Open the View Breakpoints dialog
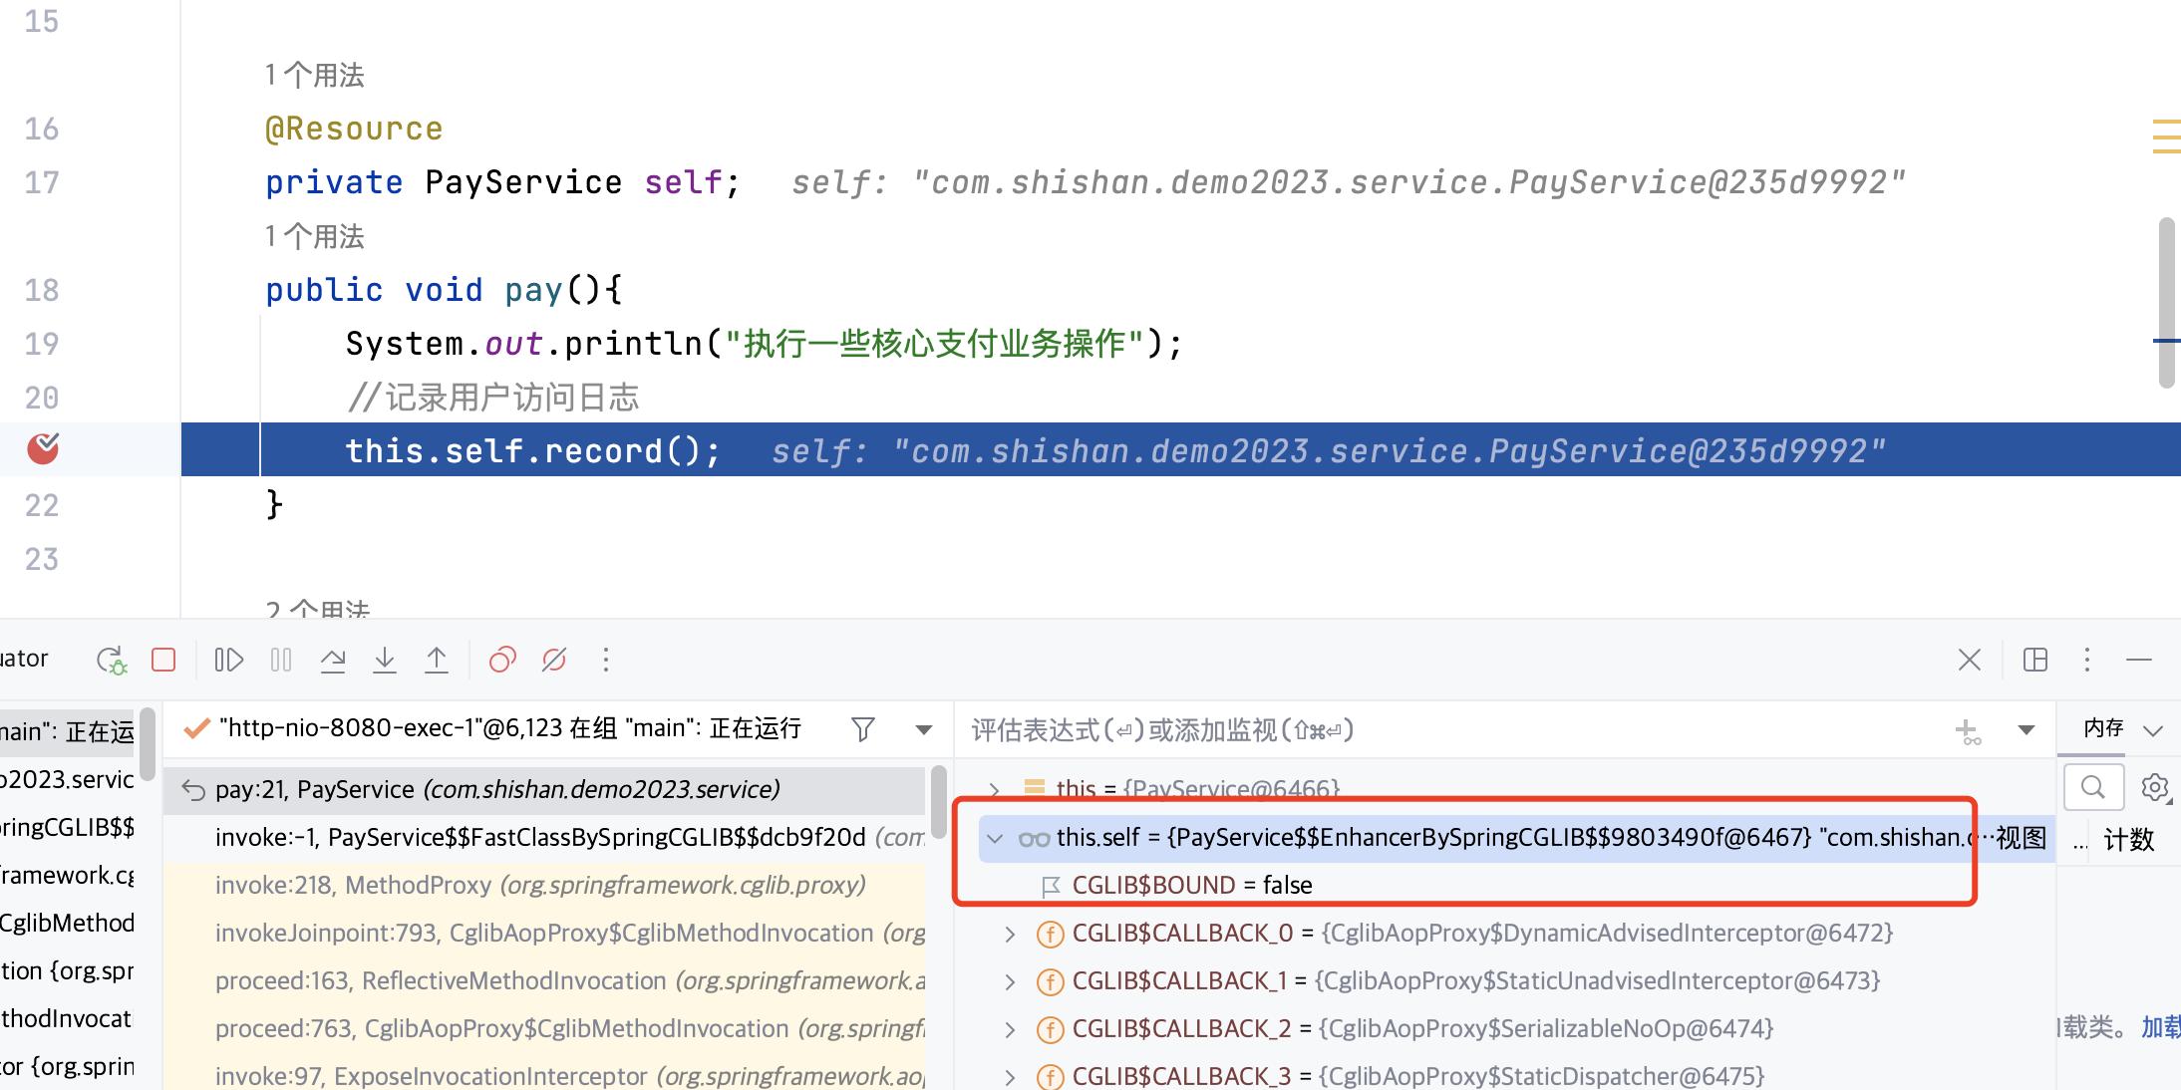 coord(502,660)
